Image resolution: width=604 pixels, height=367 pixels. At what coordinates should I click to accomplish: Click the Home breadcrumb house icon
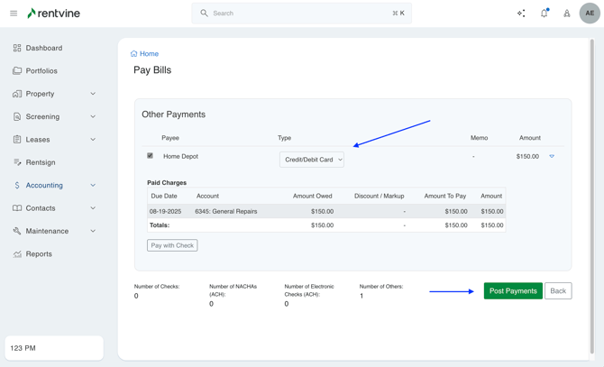point(134,54)
